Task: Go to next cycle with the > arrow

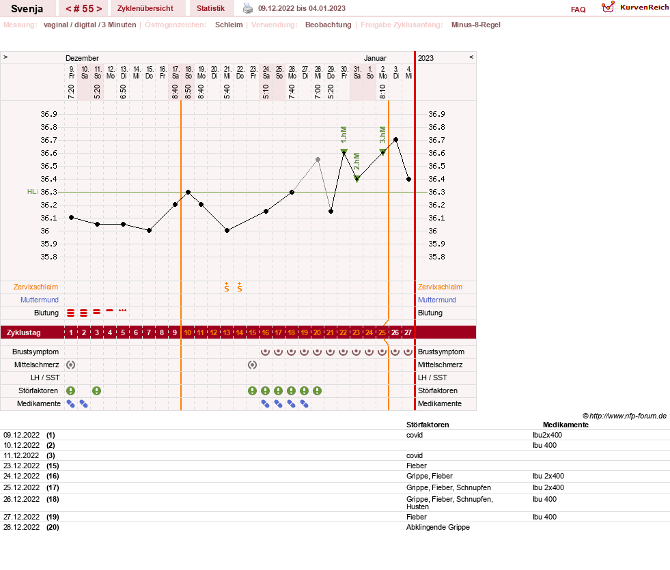Action: point(99,9)
